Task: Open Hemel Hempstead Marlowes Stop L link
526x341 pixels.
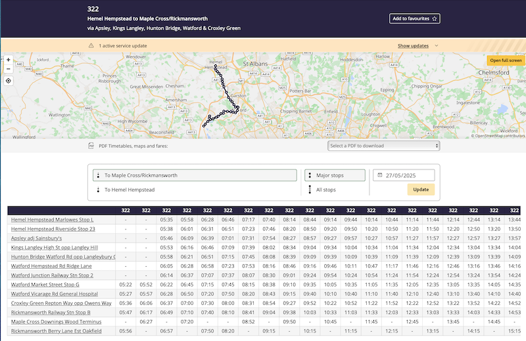Action: [x=52, y=219]
